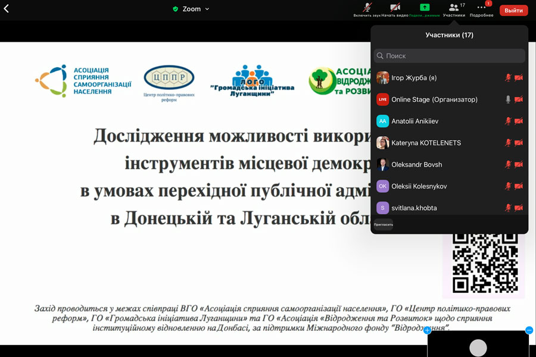The image size is (536, 357).
Task: Click the red Выйти button
Action: click(513, 10)
